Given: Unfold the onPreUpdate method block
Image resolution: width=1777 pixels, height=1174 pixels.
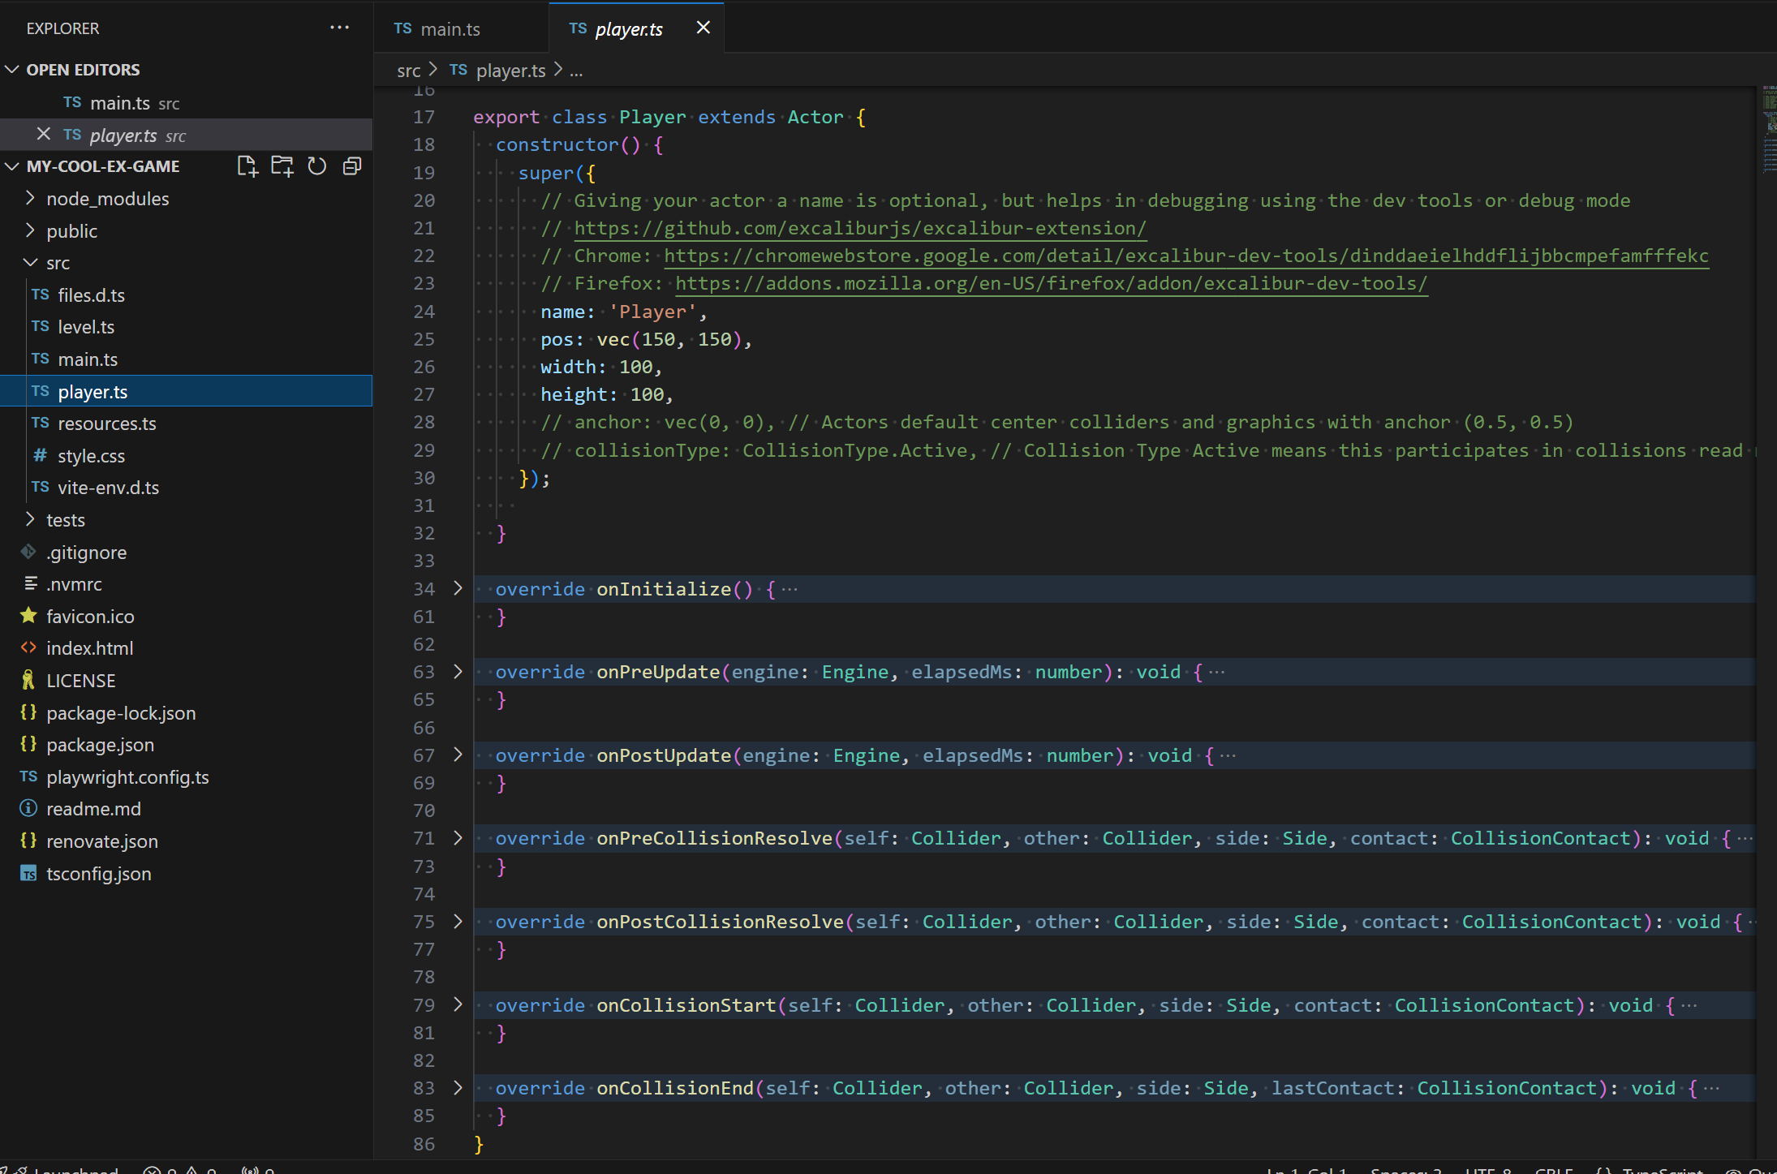Looking at the screenshot, I should [x=458, y=672].
